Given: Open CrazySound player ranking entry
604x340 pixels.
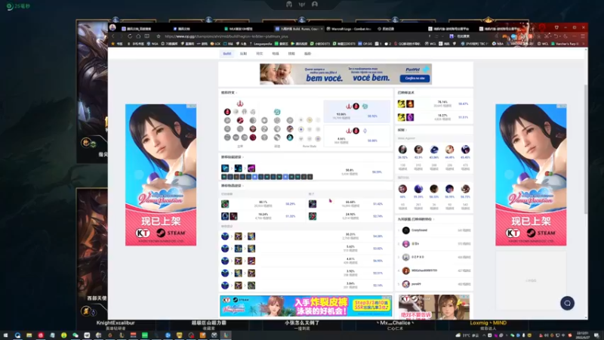Looking at the screenshot, I should point(433,230).
